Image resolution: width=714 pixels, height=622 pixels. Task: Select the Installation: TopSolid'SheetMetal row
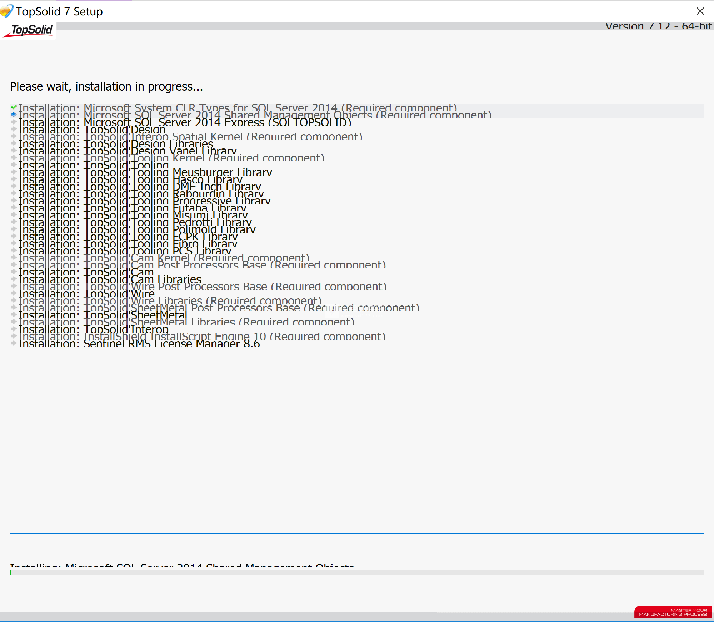[x=357, y=315]
